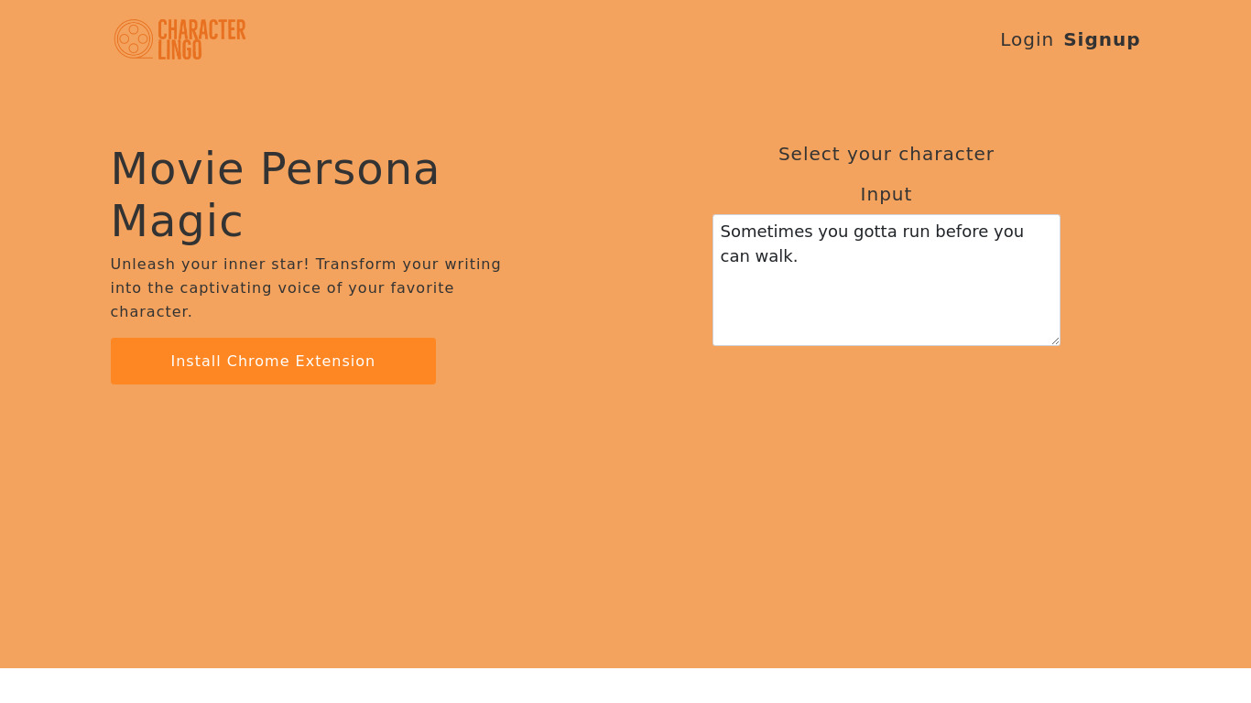The width and height of the screenshot is (1251, 703).
Task: Open the Login page link
Action: (1027, 39)
